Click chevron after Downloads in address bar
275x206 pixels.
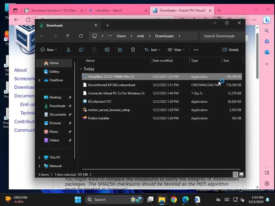click(179, 36)
